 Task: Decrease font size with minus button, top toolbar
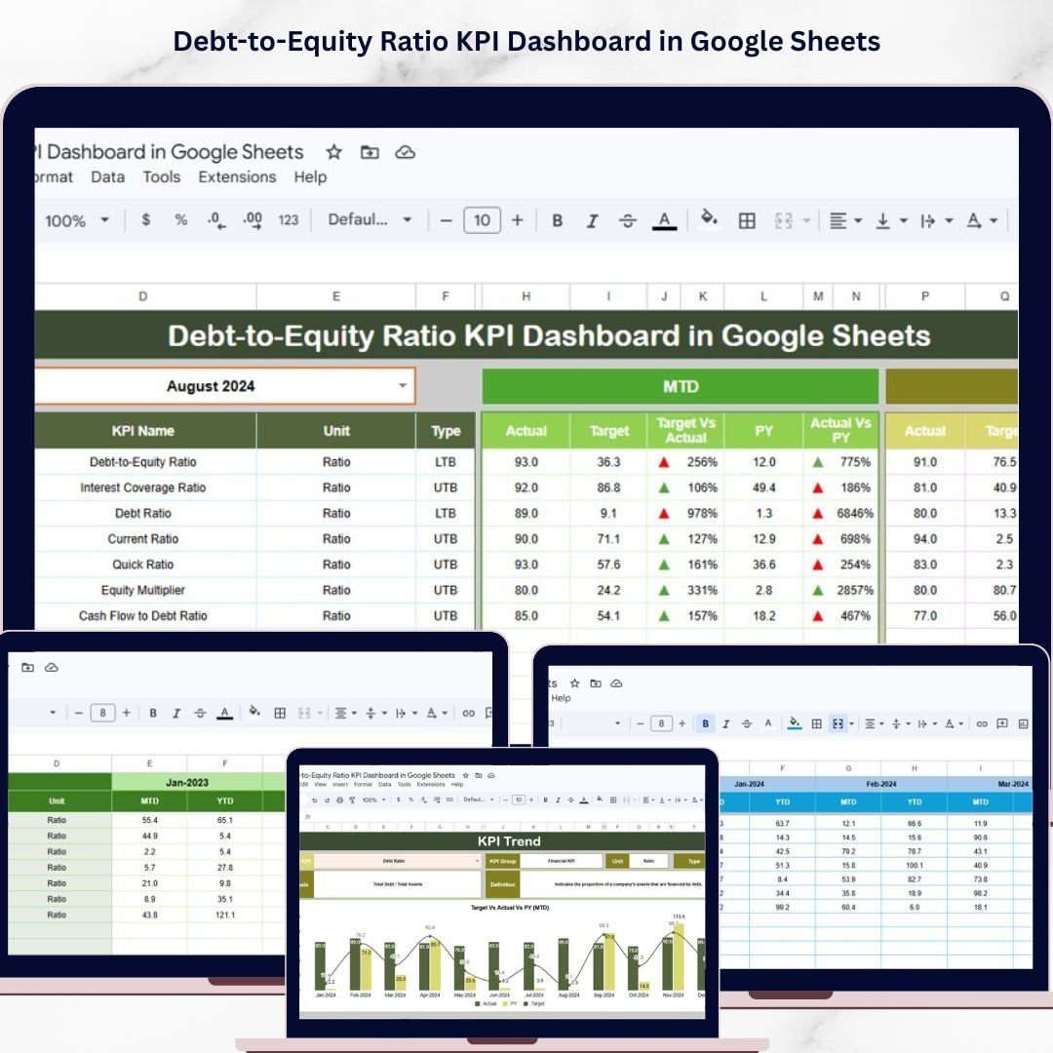(447, 220)
